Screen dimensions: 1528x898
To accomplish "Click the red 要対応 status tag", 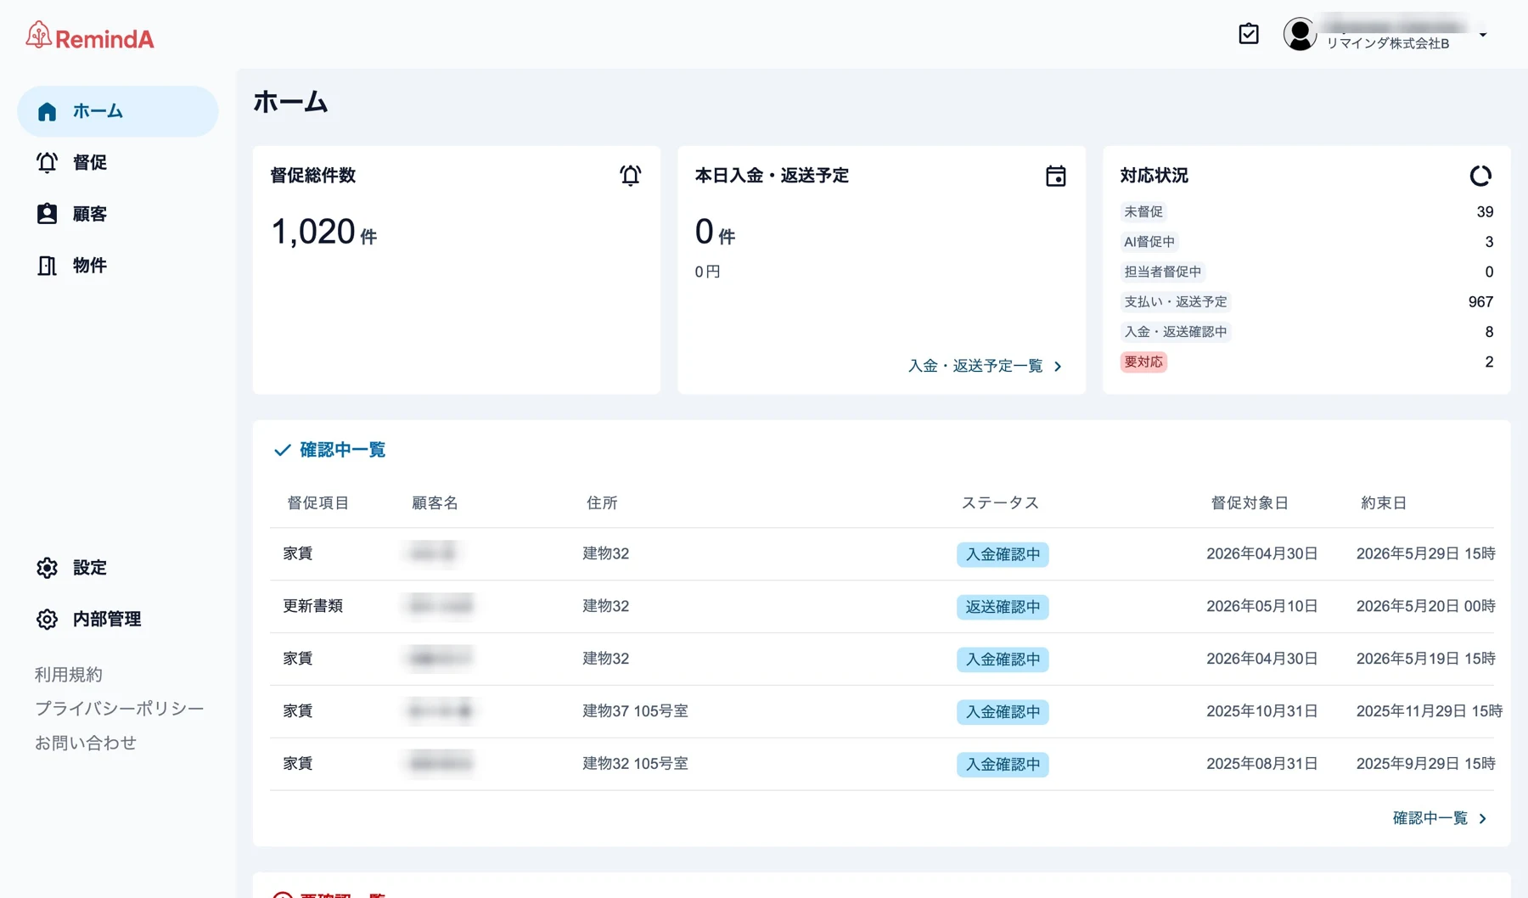I will click(x=1143, y=362).
